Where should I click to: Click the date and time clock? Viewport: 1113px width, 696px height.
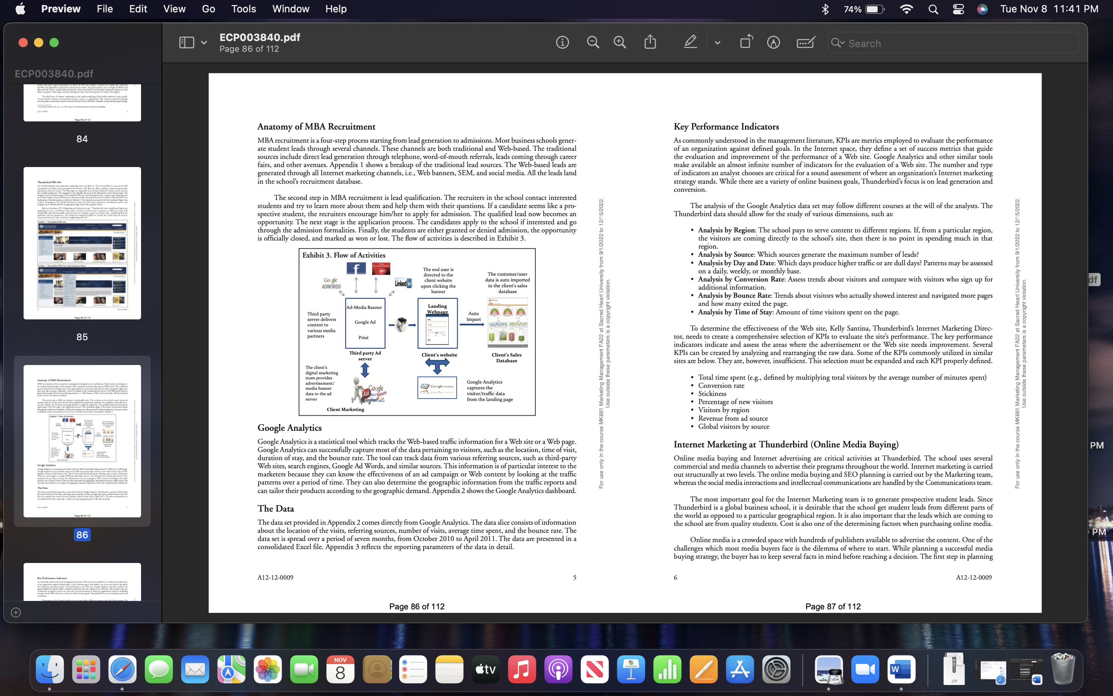(x=1049, y=9)
